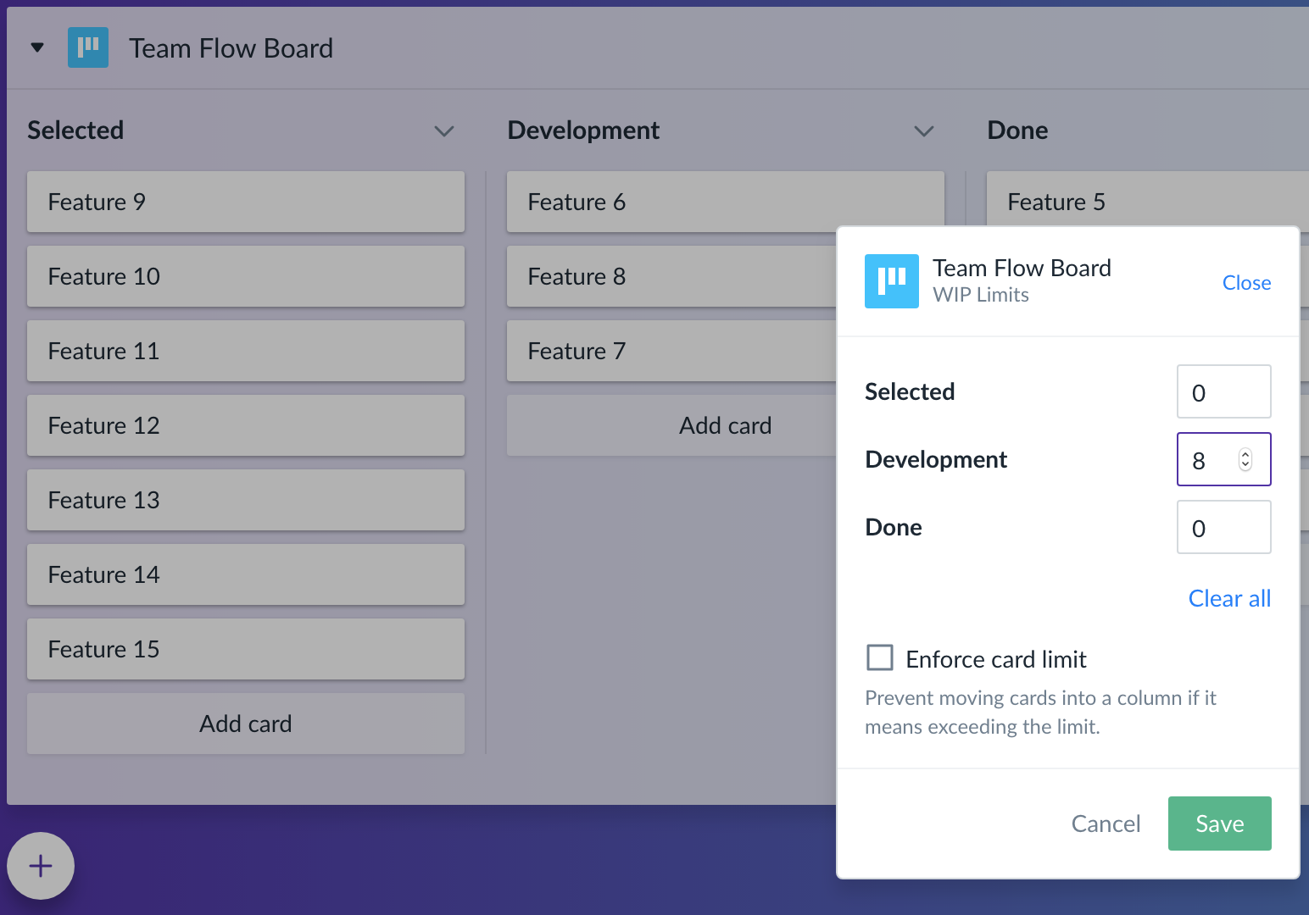Viewport: 1309px width, 915px height.
Task: Click Add card in the Development column
Action: [x=725, y=425]
